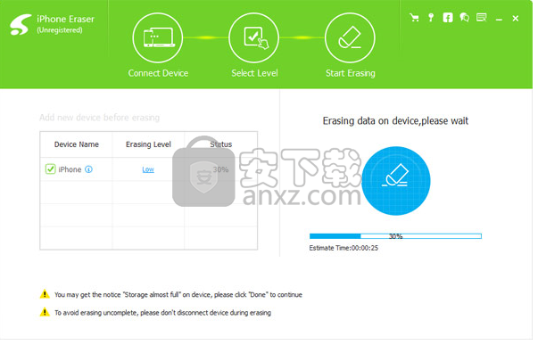Open the shopping cart purchase icon
The height and width of the screenshot is (345, 538).
point(414,18)
